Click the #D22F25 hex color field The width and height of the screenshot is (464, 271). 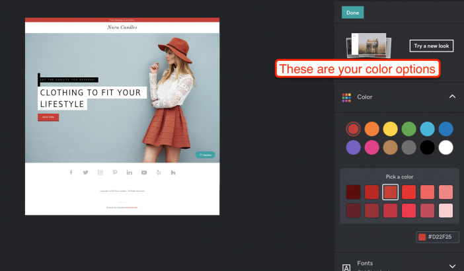[x=438, y=237]
